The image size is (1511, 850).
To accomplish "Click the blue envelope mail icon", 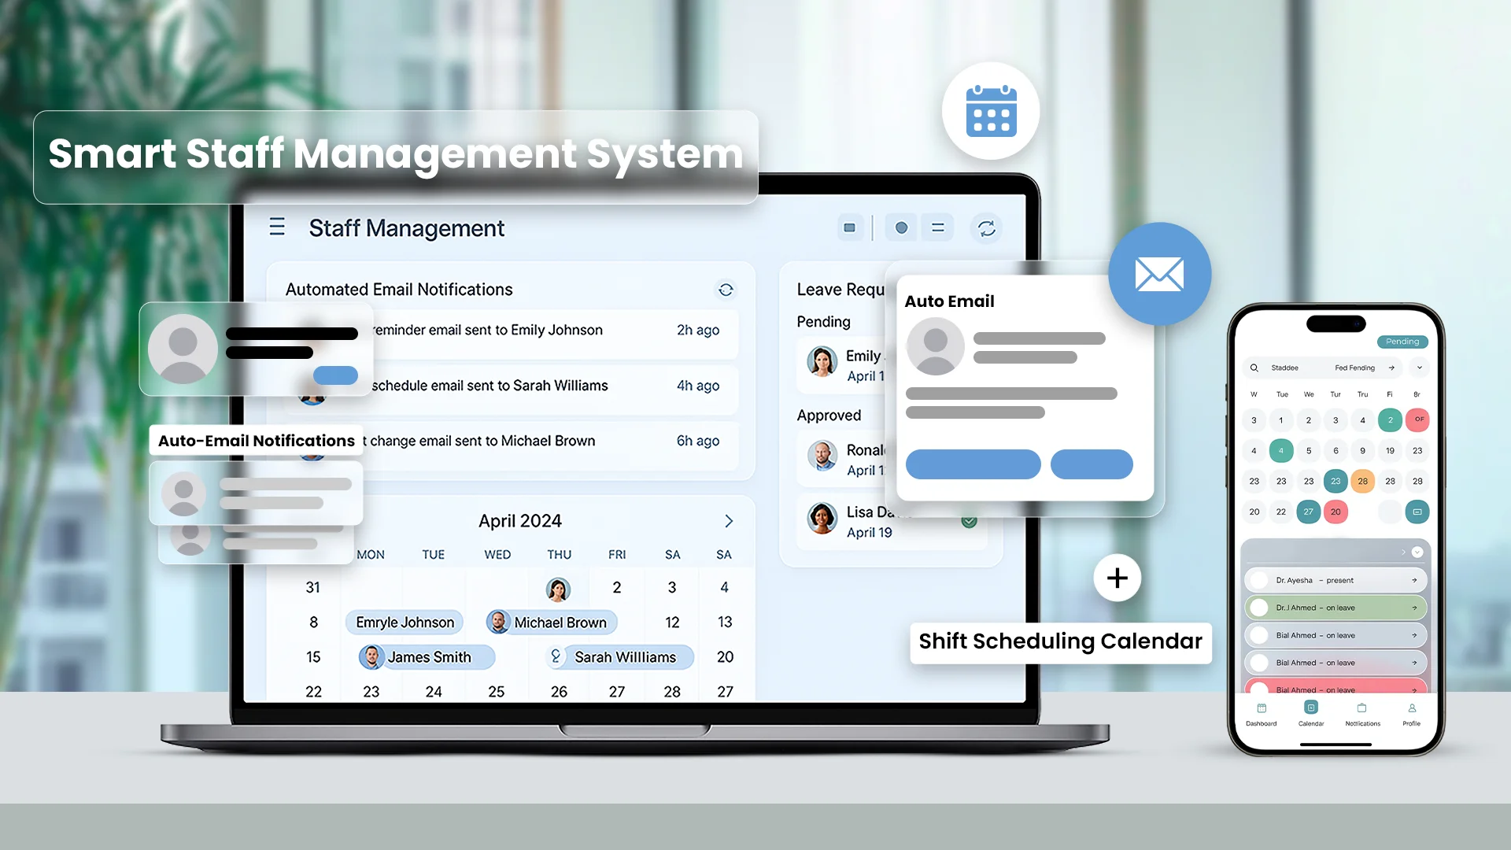I will coord(1159,274).
